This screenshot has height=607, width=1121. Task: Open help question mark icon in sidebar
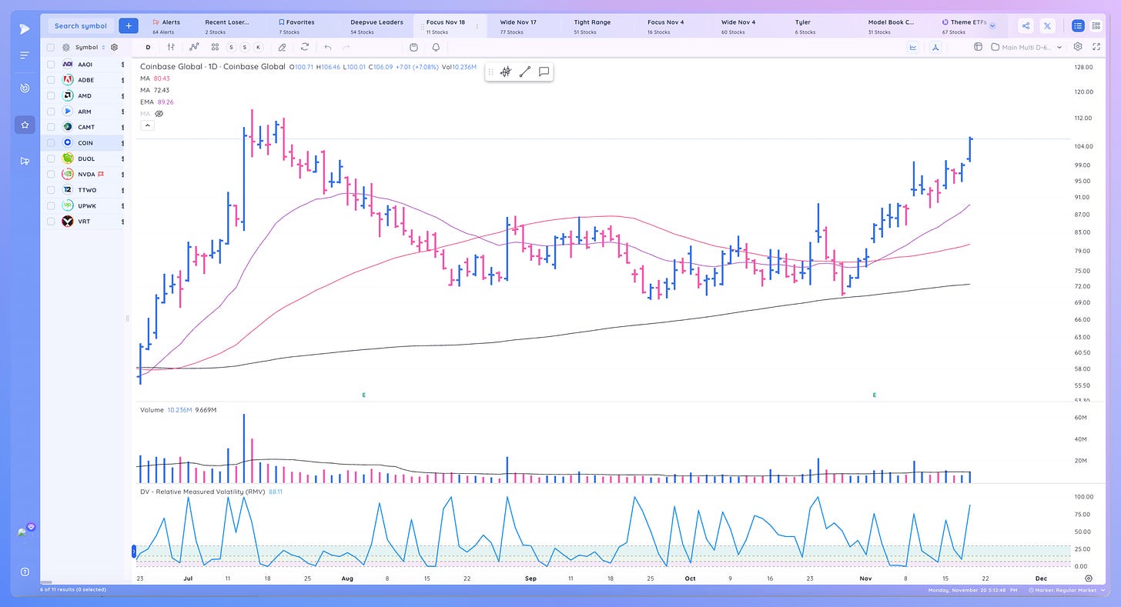coord(25,572)
